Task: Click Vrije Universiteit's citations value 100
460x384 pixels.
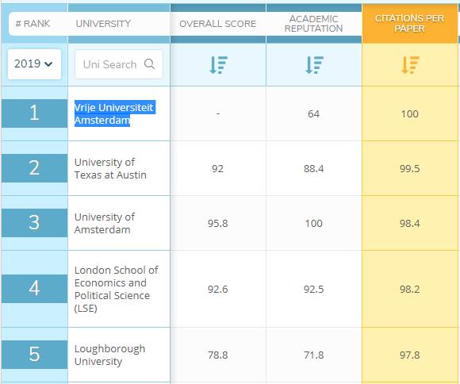Action: (409, 113)
